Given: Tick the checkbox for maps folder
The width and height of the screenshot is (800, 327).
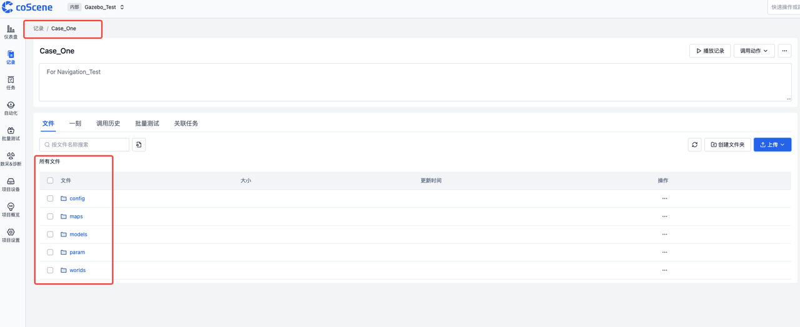Looking at the screenshot, I should click(x=50, y=217).
